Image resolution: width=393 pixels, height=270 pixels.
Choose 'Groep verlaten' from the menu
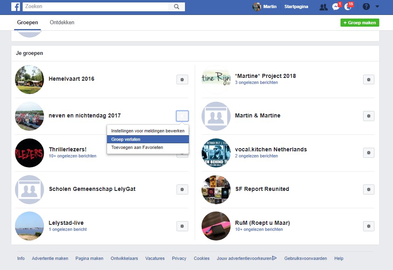[148, 139]
